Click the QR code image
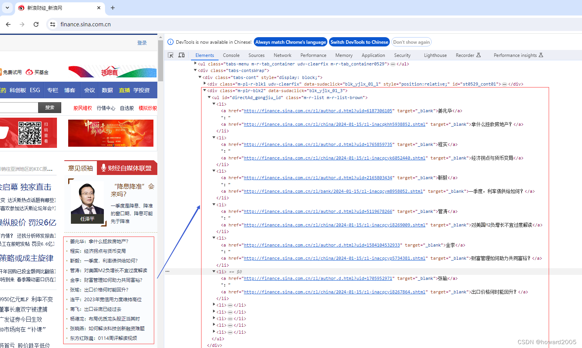Viewport: 582px width, 348px height. [x=30, y=133]
